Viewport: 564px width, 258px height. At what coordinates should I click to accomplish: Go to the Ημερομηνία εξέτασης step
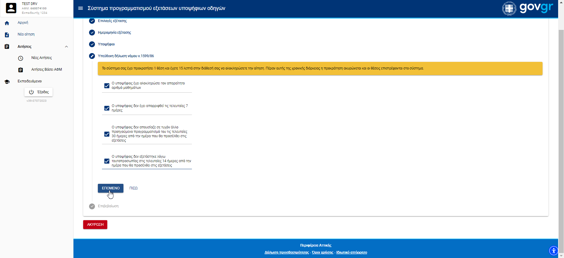coord(114,33)
